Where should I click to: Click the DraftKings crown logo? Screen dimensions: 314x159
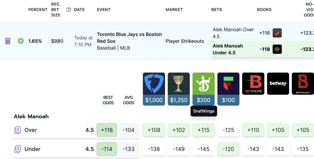[204, 84]
